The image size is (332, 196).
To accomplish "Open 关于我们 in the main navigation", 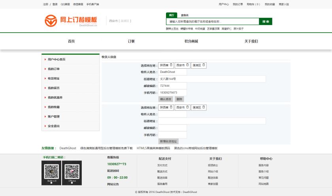I will pos(251,41).
